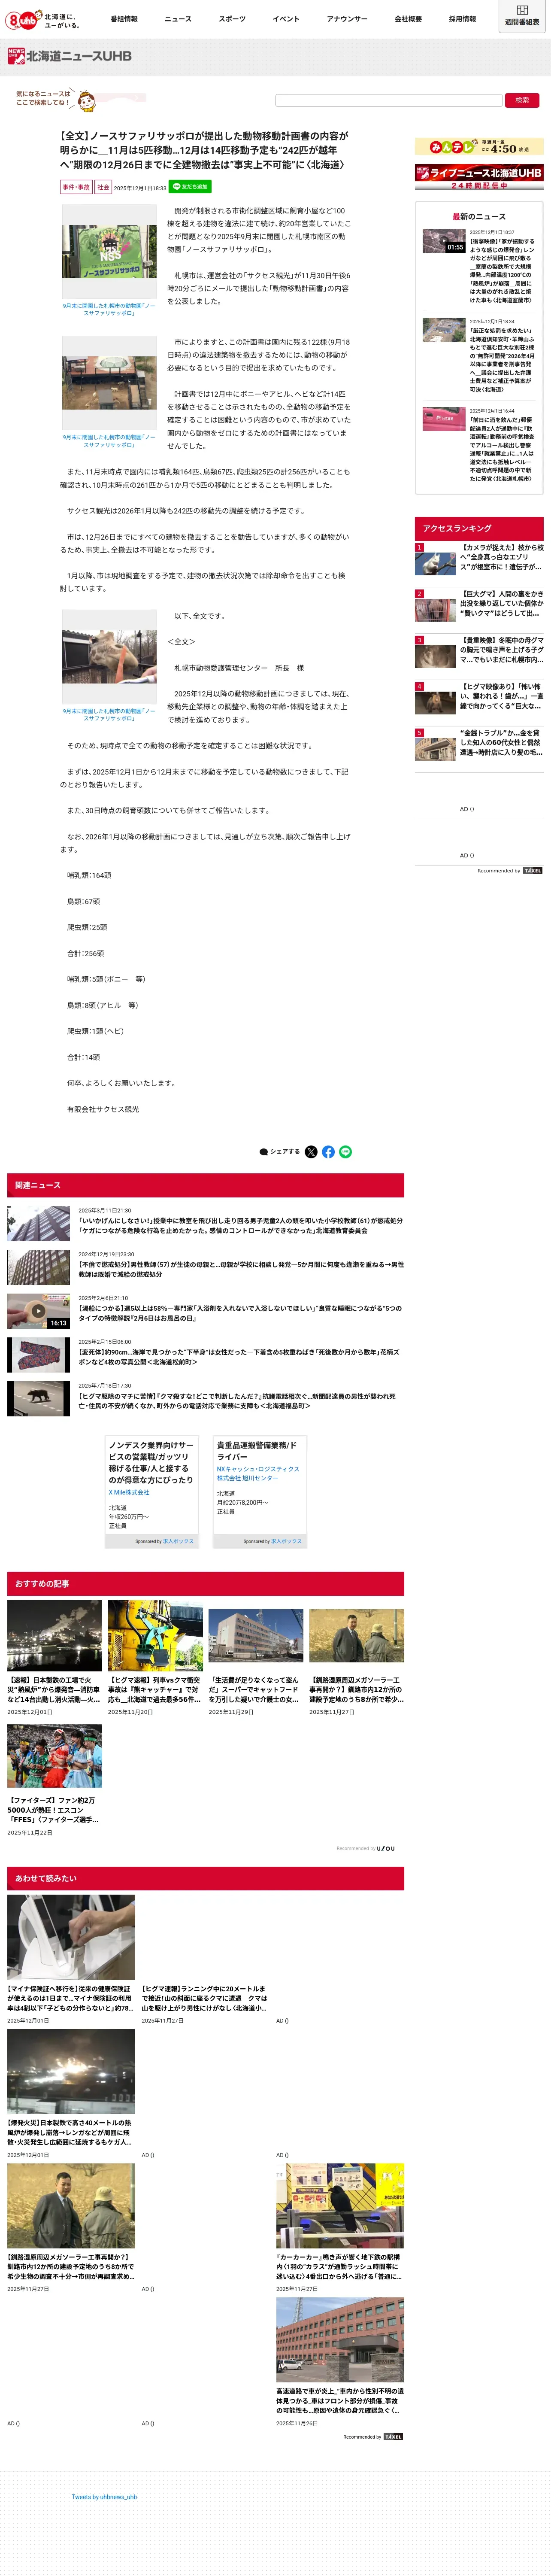Open related news 変死体 下半身 article
This screenshot has width=551, height=2576.
pyautogui.click(x=205, y=1355)
